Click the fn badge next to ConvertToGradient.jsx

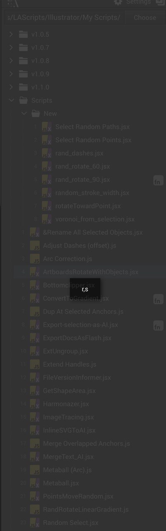click(x=158, y=299)
